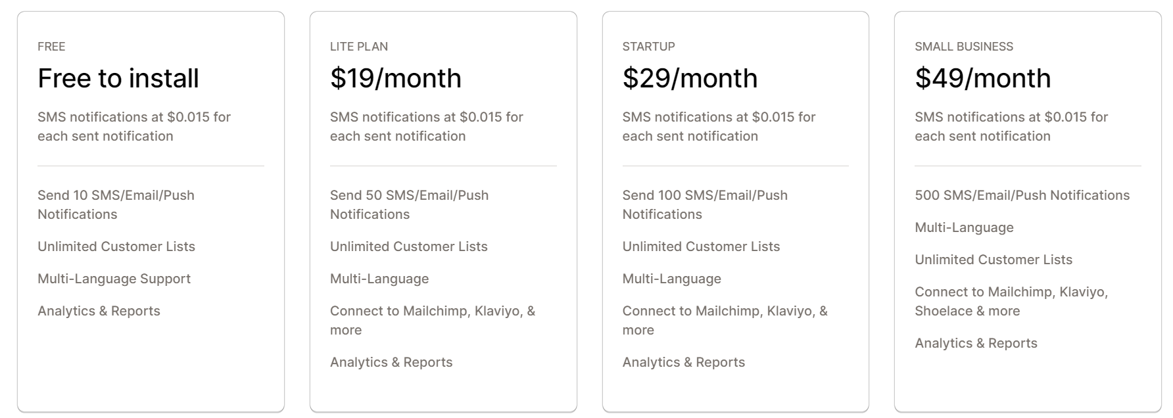Select the $29/month price heading
Viewport: 1173px width, 418px height.
coord(690,78)
